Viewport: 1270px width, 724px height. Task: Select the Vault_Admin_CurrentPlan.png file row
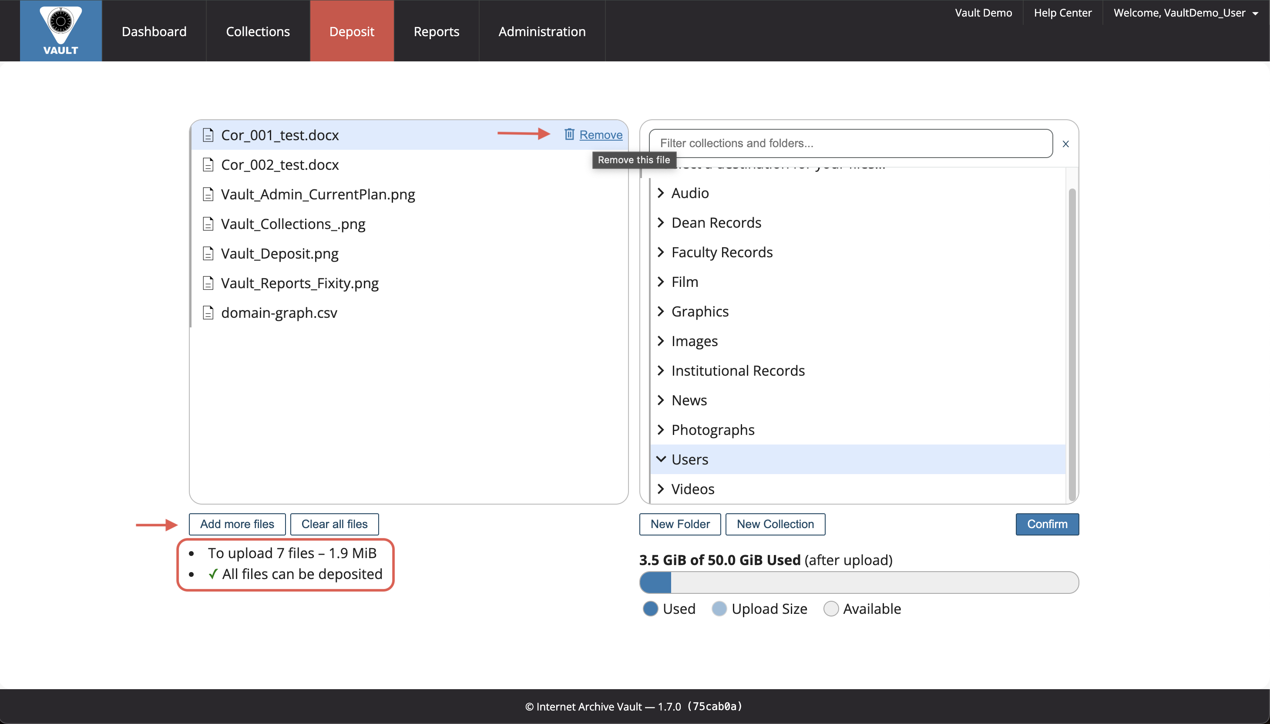click(x=409, y=195)
